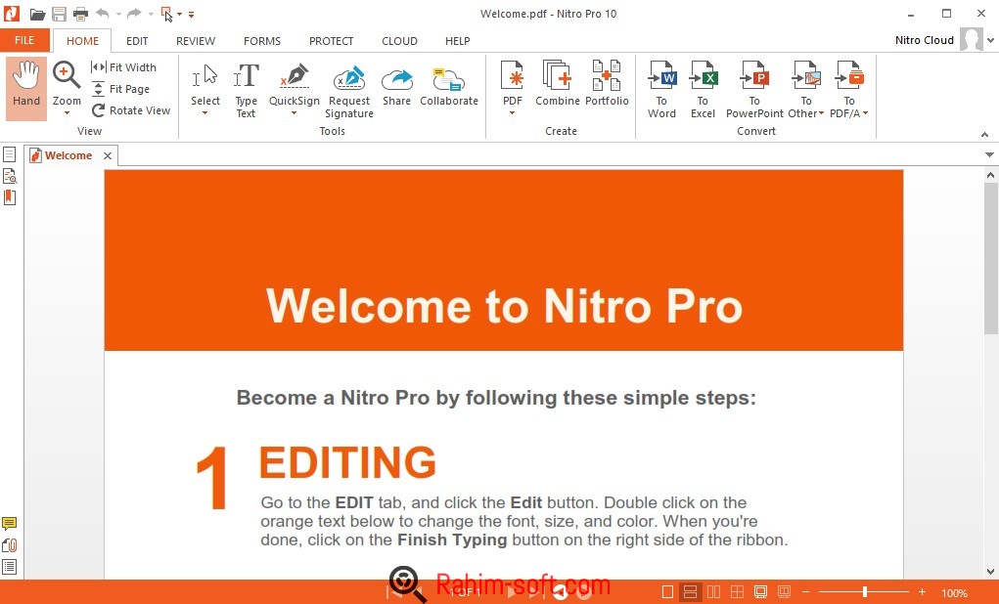Open the Bookmarks pane in sidebar

(9, 197)
